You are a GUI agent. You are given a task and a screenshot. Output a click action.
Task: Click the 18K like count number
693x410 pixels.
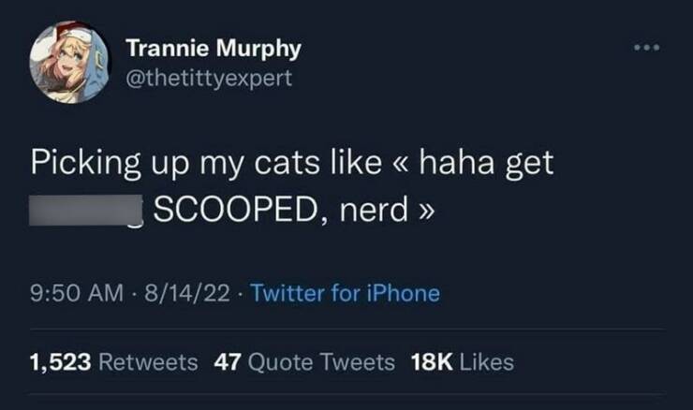pyautogui.click(x=430, y=362)
